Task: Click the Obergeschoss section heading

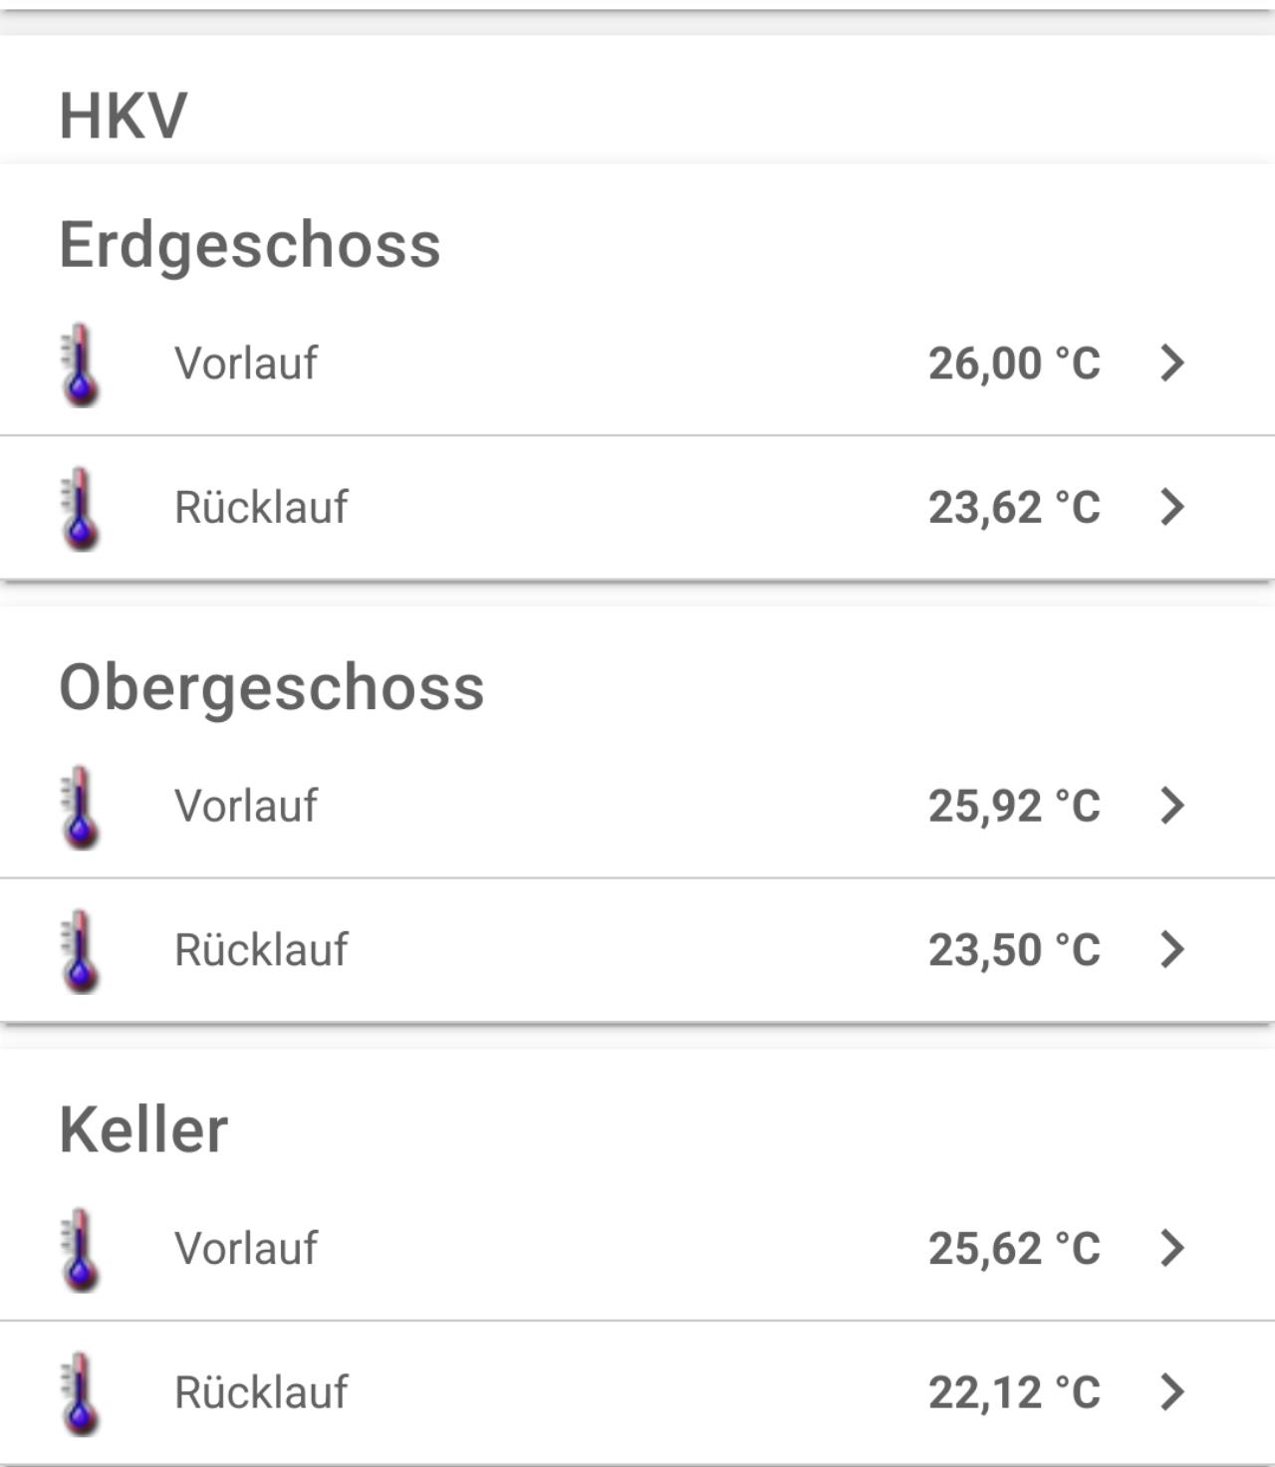Action: [x=272, y=687]
